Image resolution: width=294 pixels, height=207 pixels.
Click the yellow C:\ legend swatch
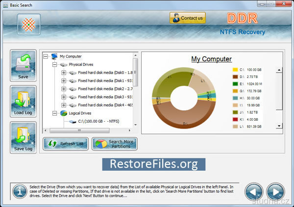coord(235,70)
